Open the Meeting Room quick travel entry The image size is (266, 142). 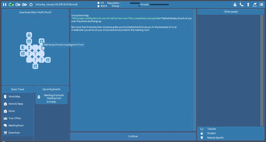click(x=18, y=126)
